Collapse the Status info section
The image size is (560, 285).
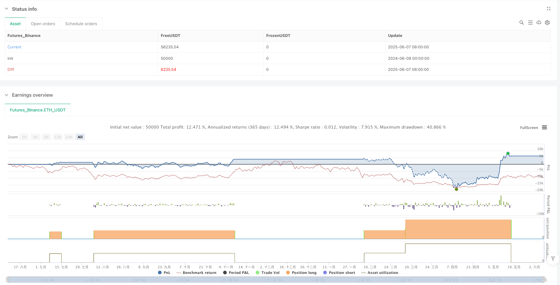[6, 9]
